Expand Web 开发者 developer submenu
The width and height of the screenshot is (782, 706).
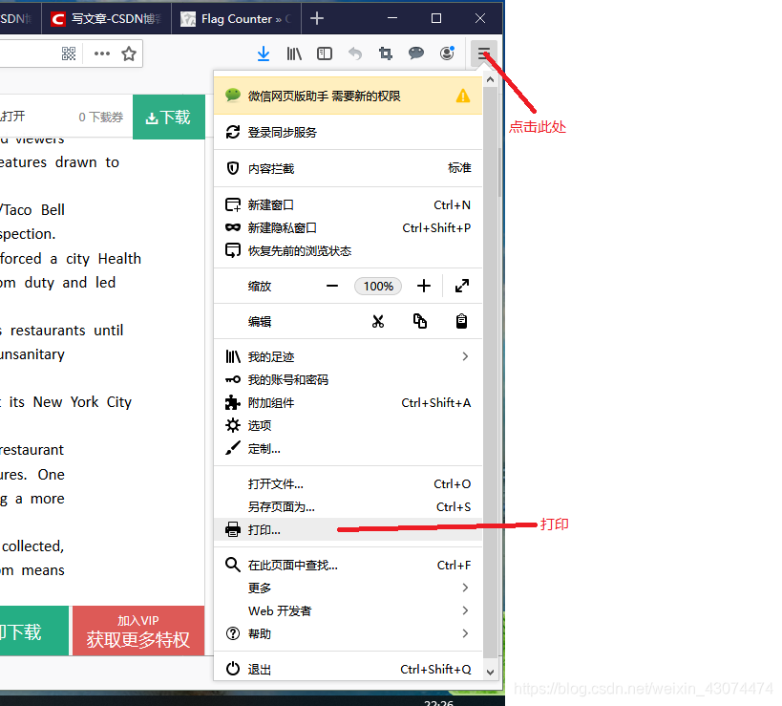tap(349, 610)
